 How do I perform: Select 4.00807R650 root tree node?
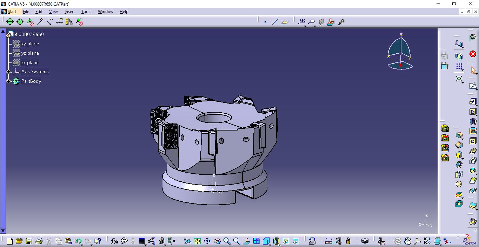coord(29,34)
